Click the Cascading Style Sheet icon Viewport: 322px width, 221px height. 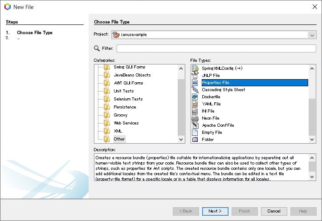195,89
